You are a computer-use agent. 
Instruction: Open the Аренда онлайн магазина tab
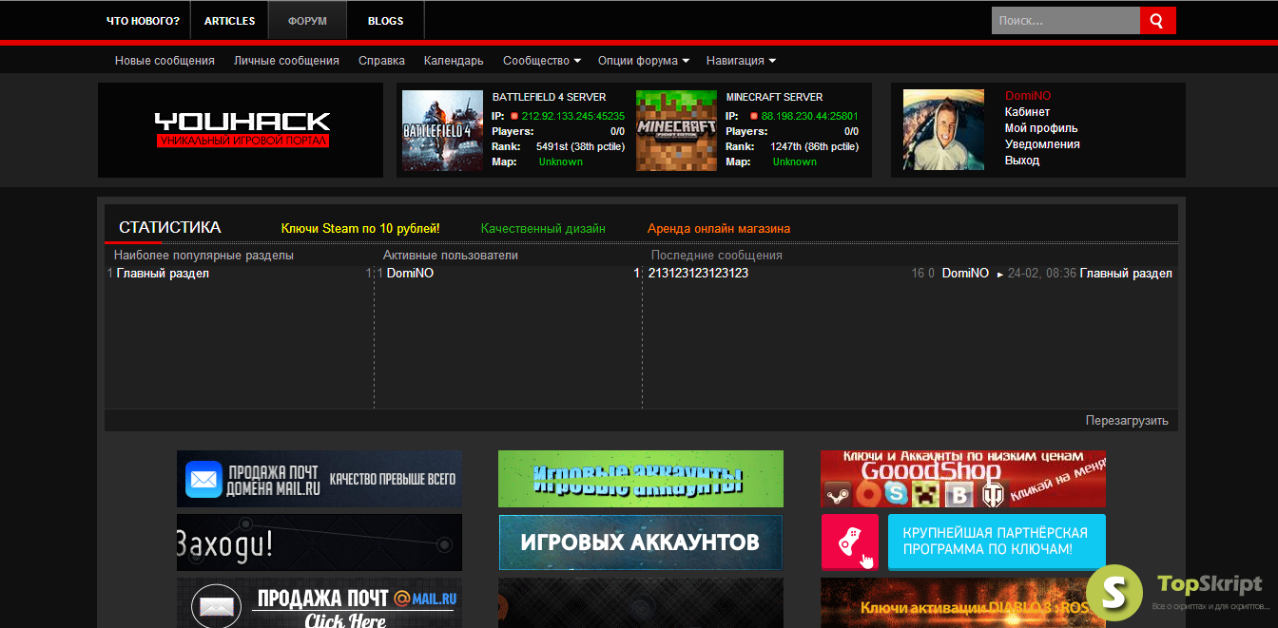[x=719, y=229]
